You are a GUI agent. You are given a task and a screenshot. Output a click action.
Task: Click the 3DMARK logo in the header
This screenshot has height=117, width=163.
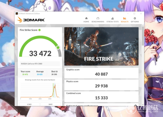pyautogui.click(x=31, y=20)
